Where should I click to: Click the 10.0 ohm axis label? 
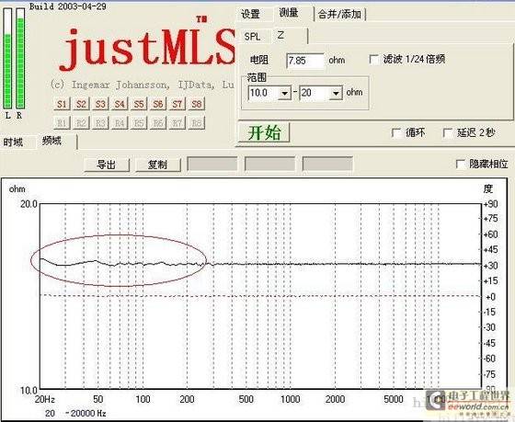coord(29,390)
